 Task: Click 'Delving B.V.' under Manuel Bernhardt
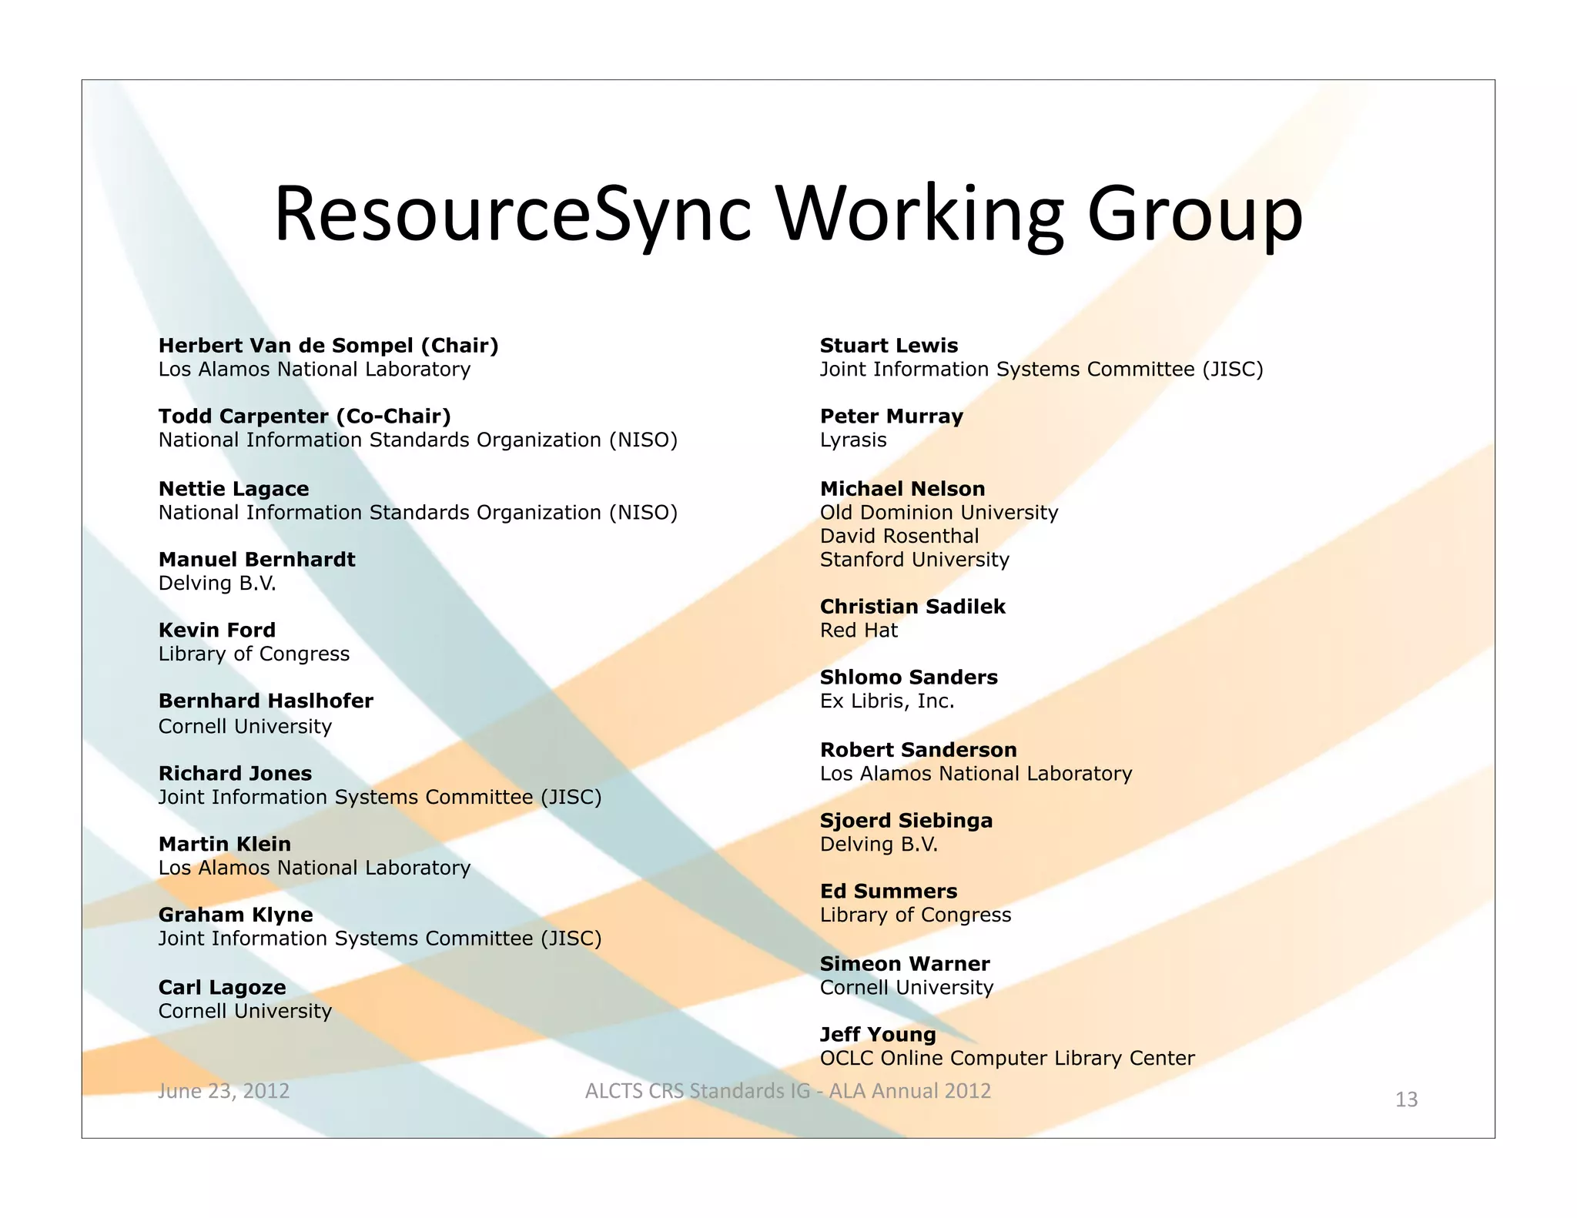click(217, 584)
